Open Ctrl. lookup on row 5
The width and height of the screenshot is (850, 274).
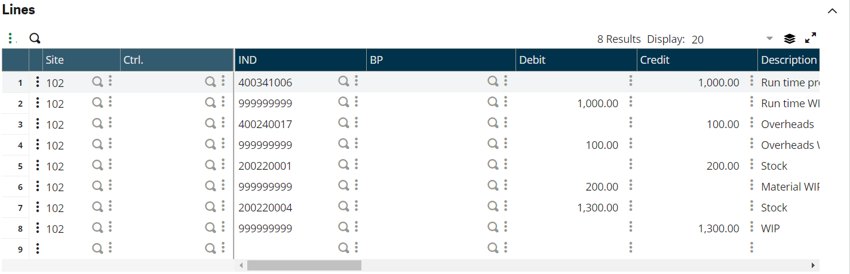click(210, 166)
